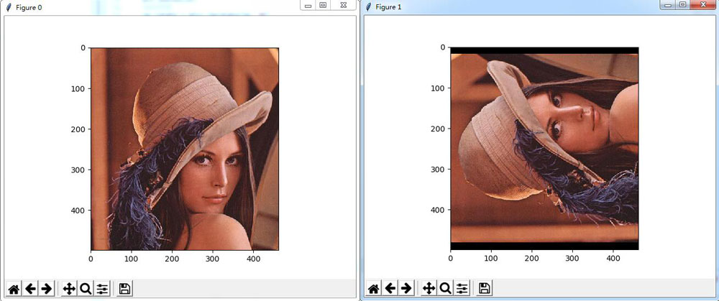Go back to previous view in Figure 1

click(390, 289)
